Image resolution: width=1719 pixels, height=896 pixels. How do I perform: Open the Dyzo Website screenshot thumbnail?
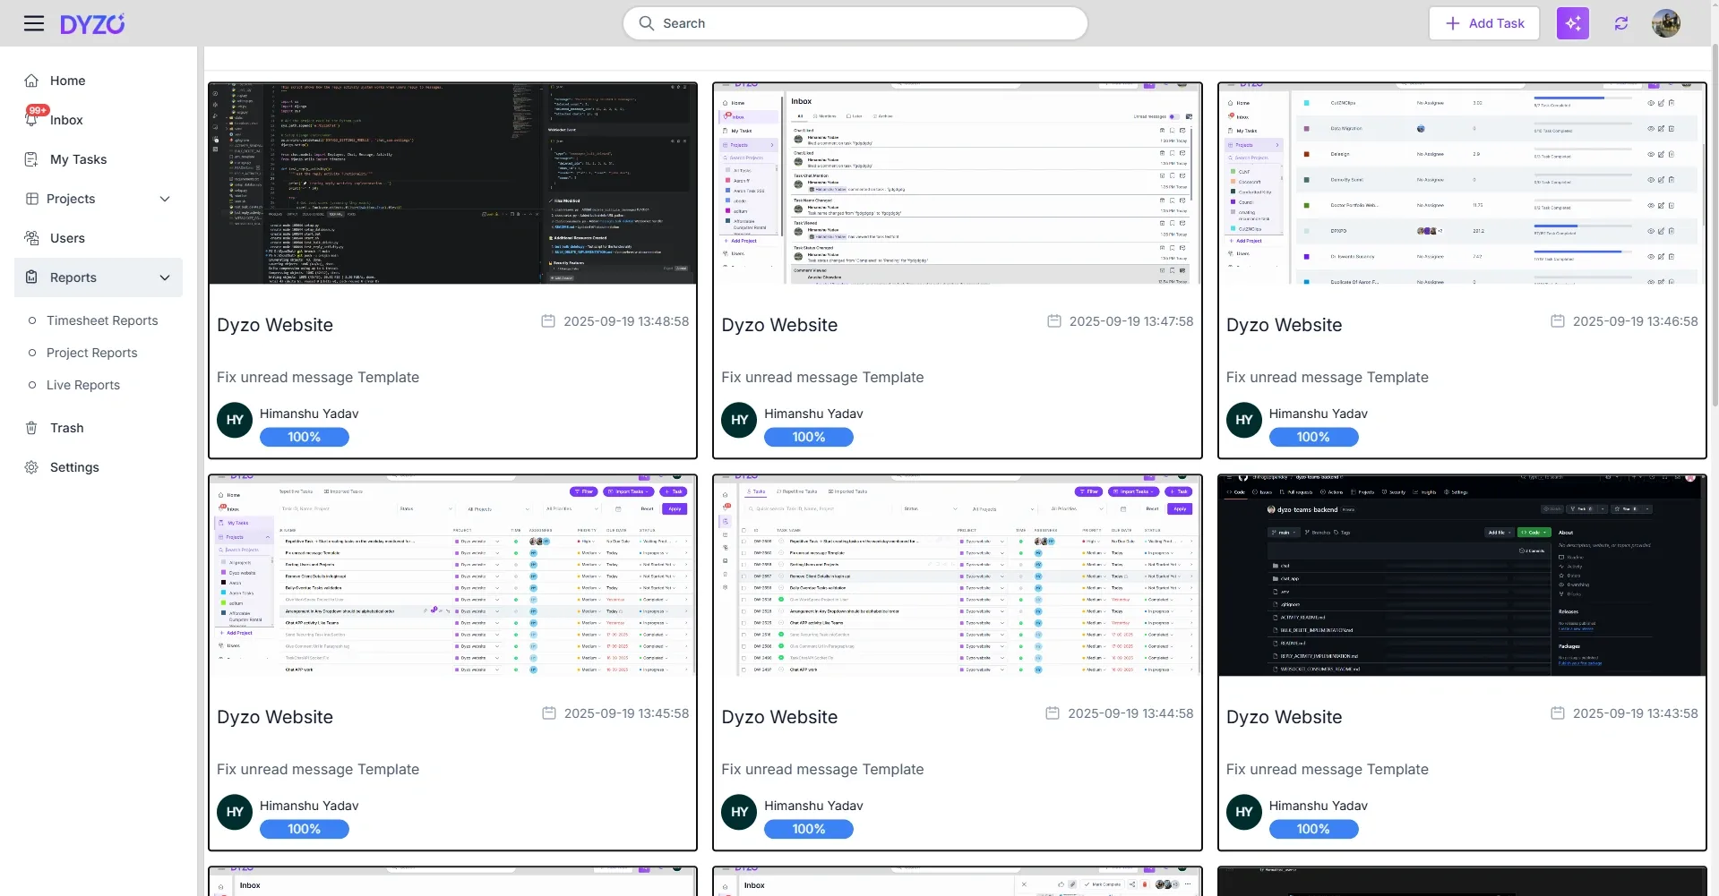point(452,183)
